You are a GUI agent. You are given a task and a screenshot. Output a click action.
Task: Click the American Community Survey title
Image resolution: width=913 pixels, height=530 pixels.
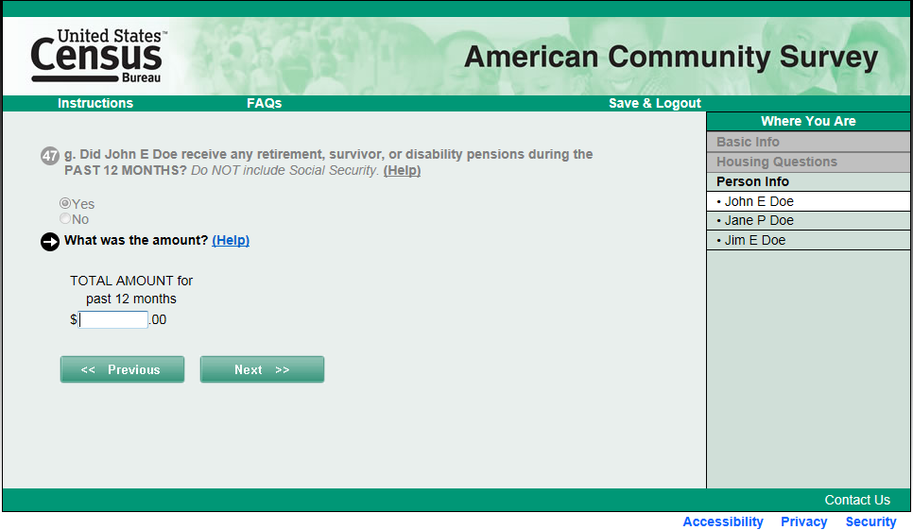pos(671,57)
